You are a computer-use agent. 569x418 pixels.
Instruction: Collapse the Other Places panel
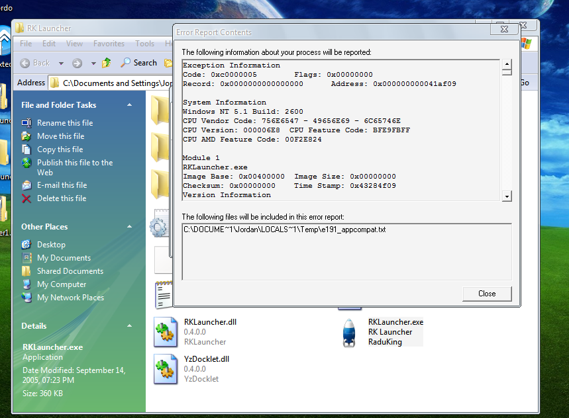[129, 226]
